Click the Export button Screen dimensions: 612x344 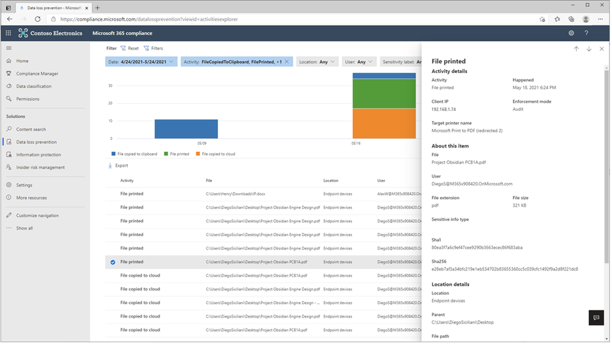click(118, 166)
